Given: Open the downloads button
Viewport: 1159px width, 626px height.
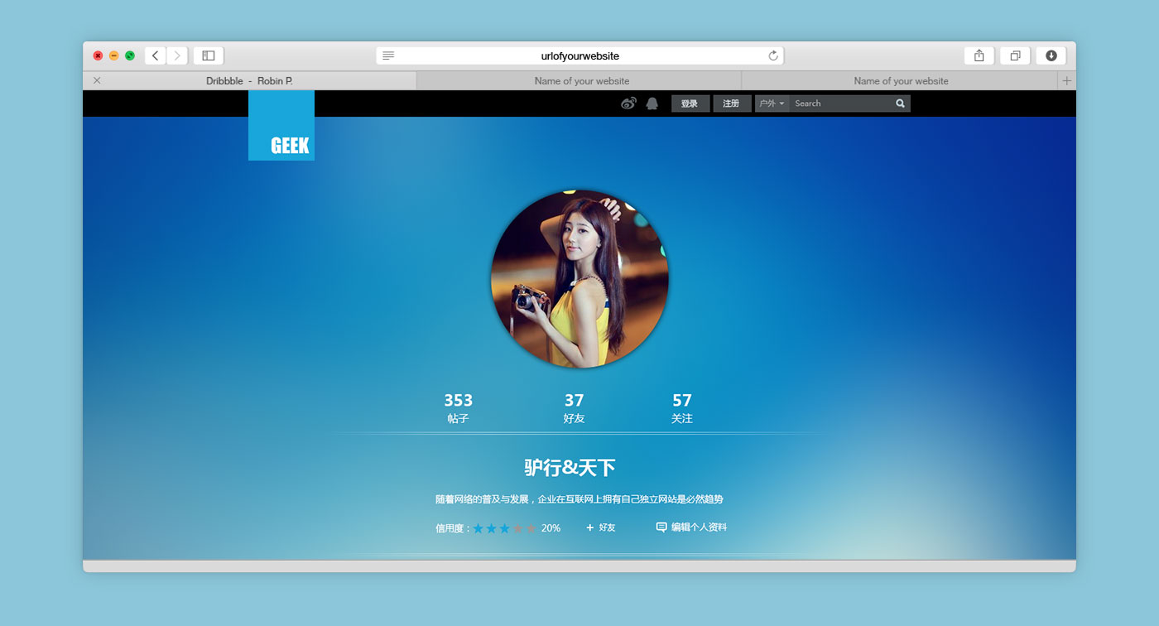Looking at the screenshot, I should (1051, 55).
